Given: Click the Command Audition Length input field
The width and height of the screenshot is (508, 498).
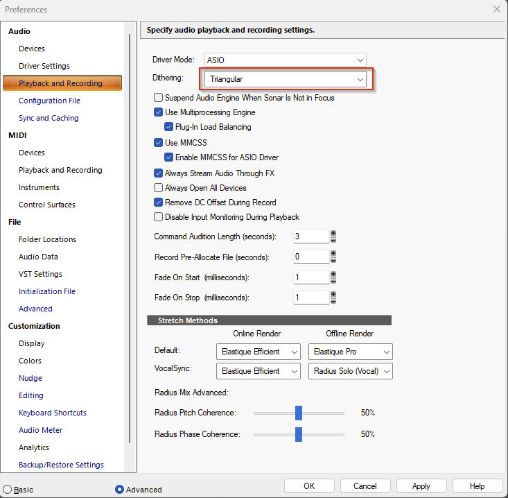Looking at the screenshot, I should coord(310,237).
